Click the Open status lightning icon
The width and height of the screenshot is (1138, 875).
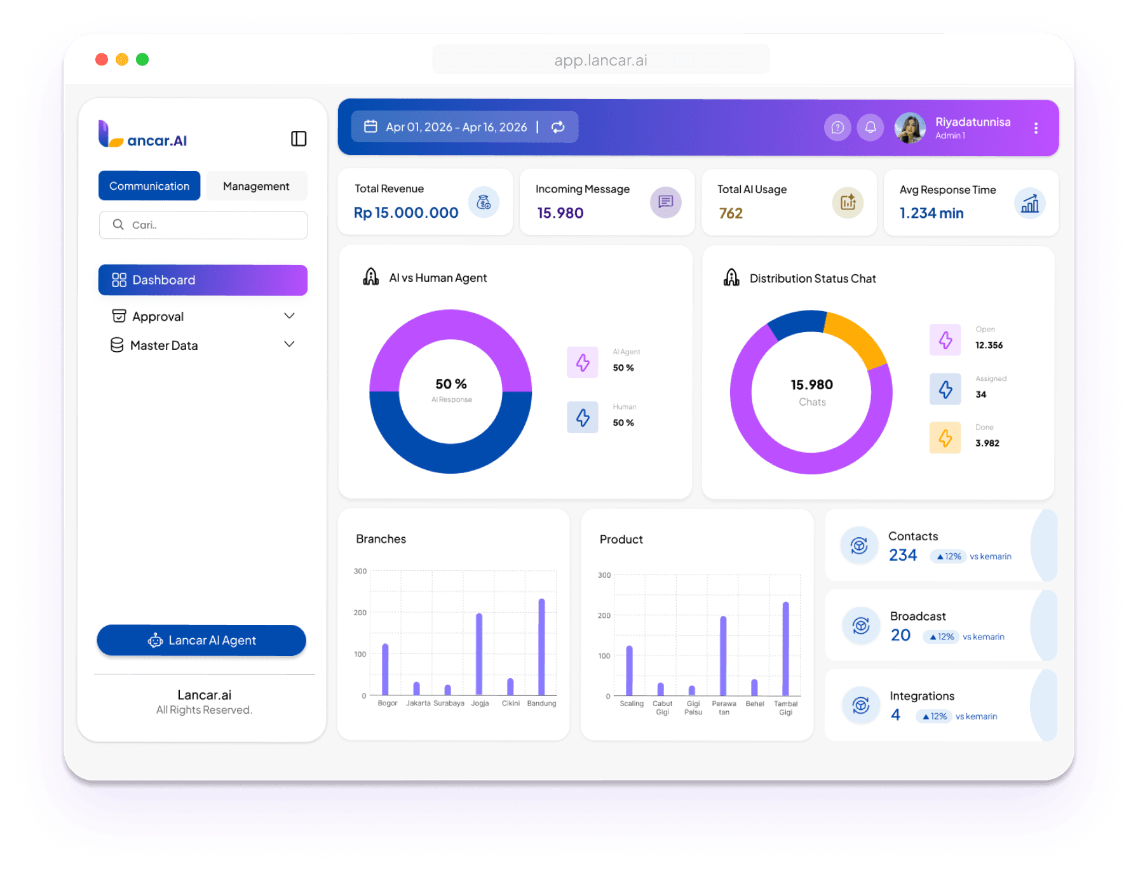click(x=945, y=340)
